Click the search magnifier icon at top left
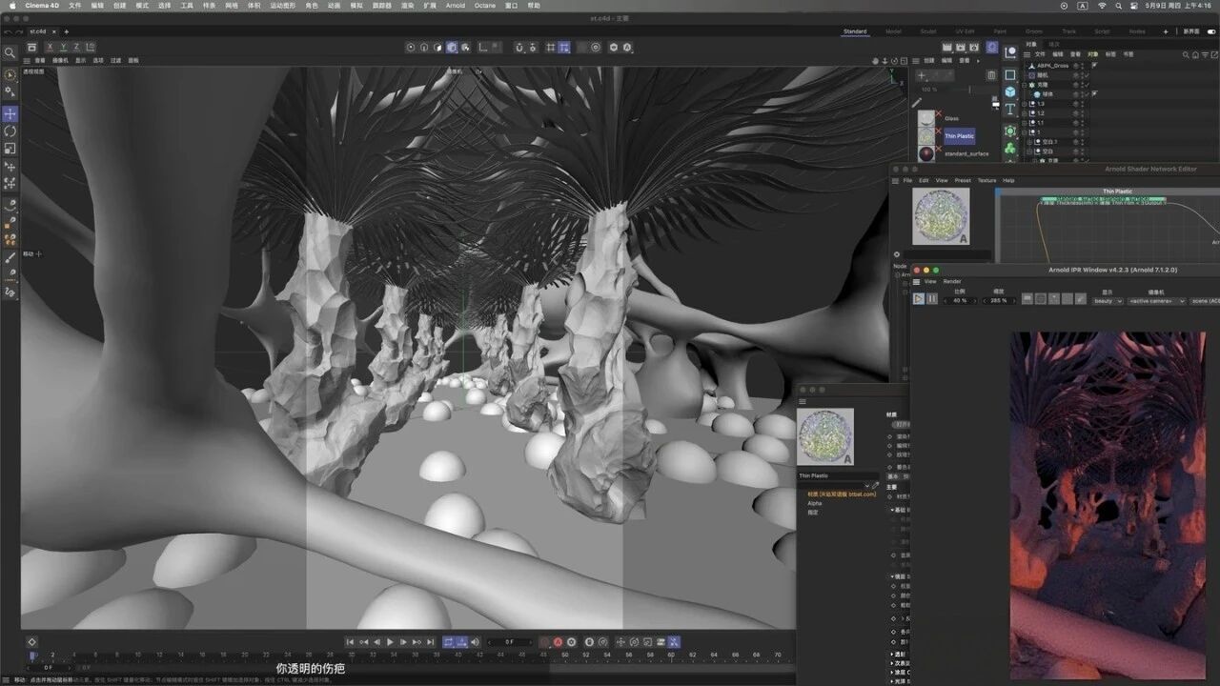The image size is (1220, 686). pyautogui.click(x=10, y=53)
